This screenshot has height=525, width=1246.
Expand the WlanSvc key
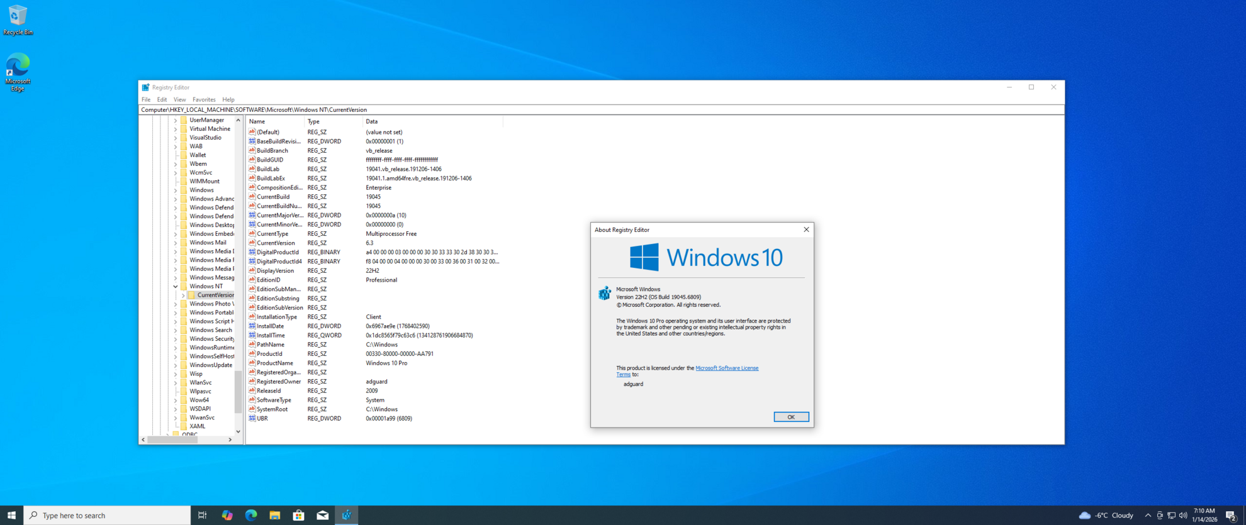coord(176,382)
